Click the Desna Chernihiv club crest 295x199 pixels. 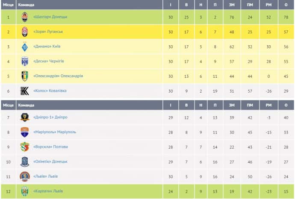pyautogui.click(x=25, y=61)
